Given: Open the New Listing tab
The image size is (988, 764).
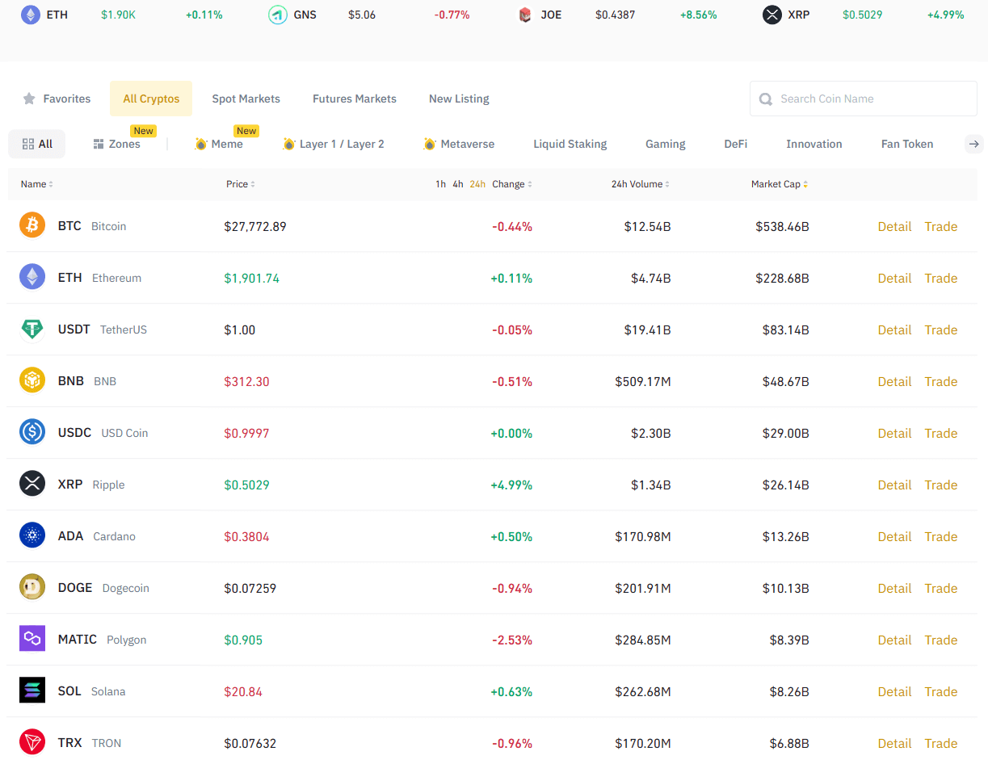Looking at the screenshot, I should pos(458,98).
